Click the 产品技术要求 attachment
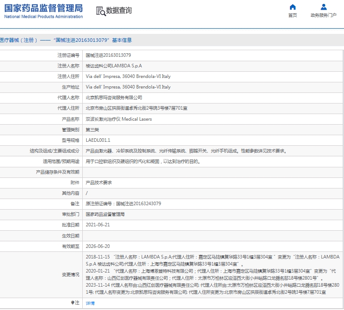 pyautogui.click(x=99, y=183)
